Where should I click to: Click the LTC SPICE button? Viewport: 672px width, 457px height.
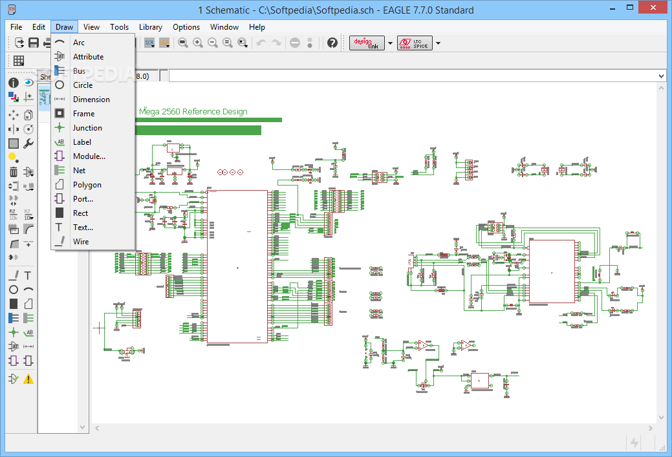tap(415, 43)
